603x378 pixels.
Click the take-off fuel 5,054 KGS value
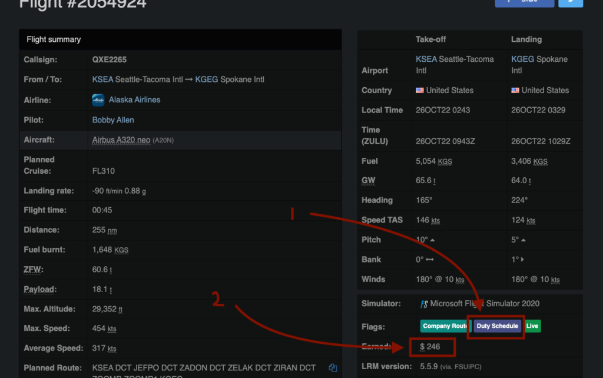434,161
